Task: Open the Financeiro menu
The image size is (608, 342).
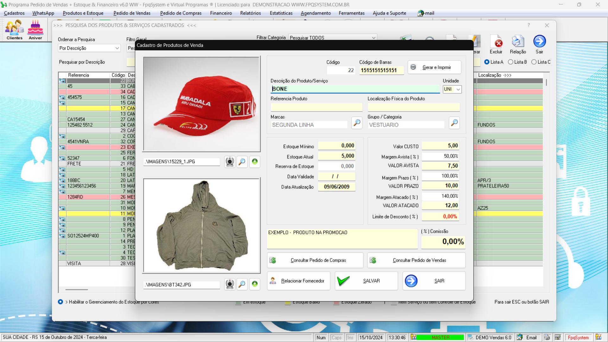Action: click(x=221, y=13)
